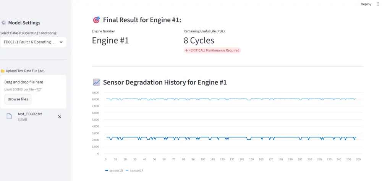The width and height of the screenshot is (382, 181).
Task: Click the Engine #1 metric value
Action: pos(110,40)
